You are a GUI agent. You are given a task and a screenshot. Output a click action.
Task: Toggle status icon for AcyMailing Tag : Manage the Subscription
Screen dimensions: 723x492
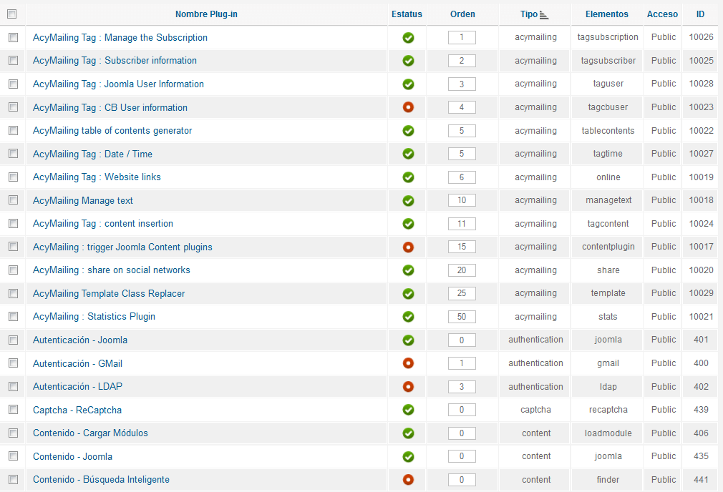point(408,38)
